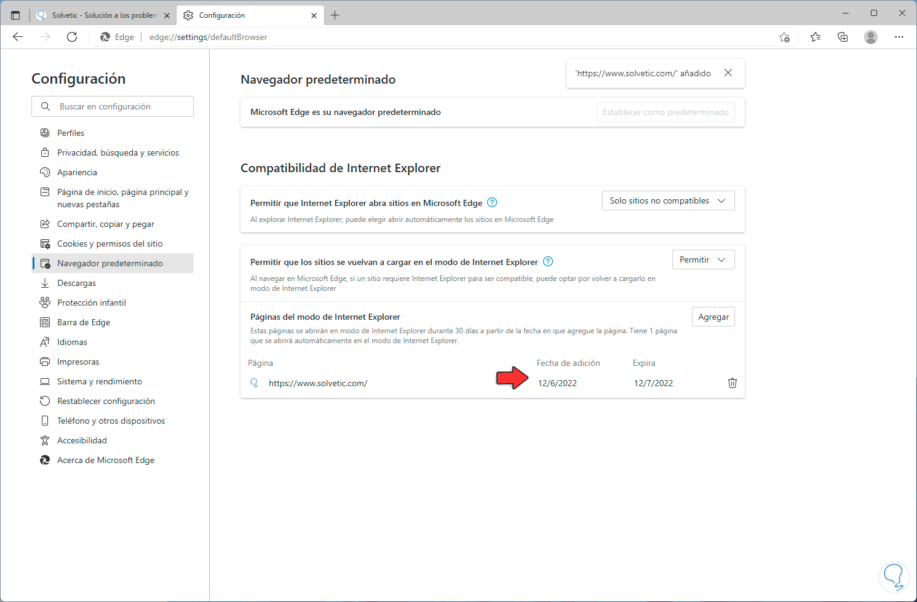Open the Favorites star list icon
The image size is (917, 602).
click(816, 37)
